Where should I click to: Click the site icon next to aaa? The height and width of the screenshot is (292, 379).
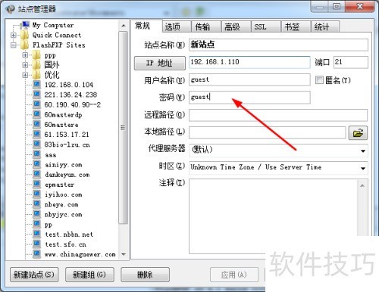[x=36, y=154]
